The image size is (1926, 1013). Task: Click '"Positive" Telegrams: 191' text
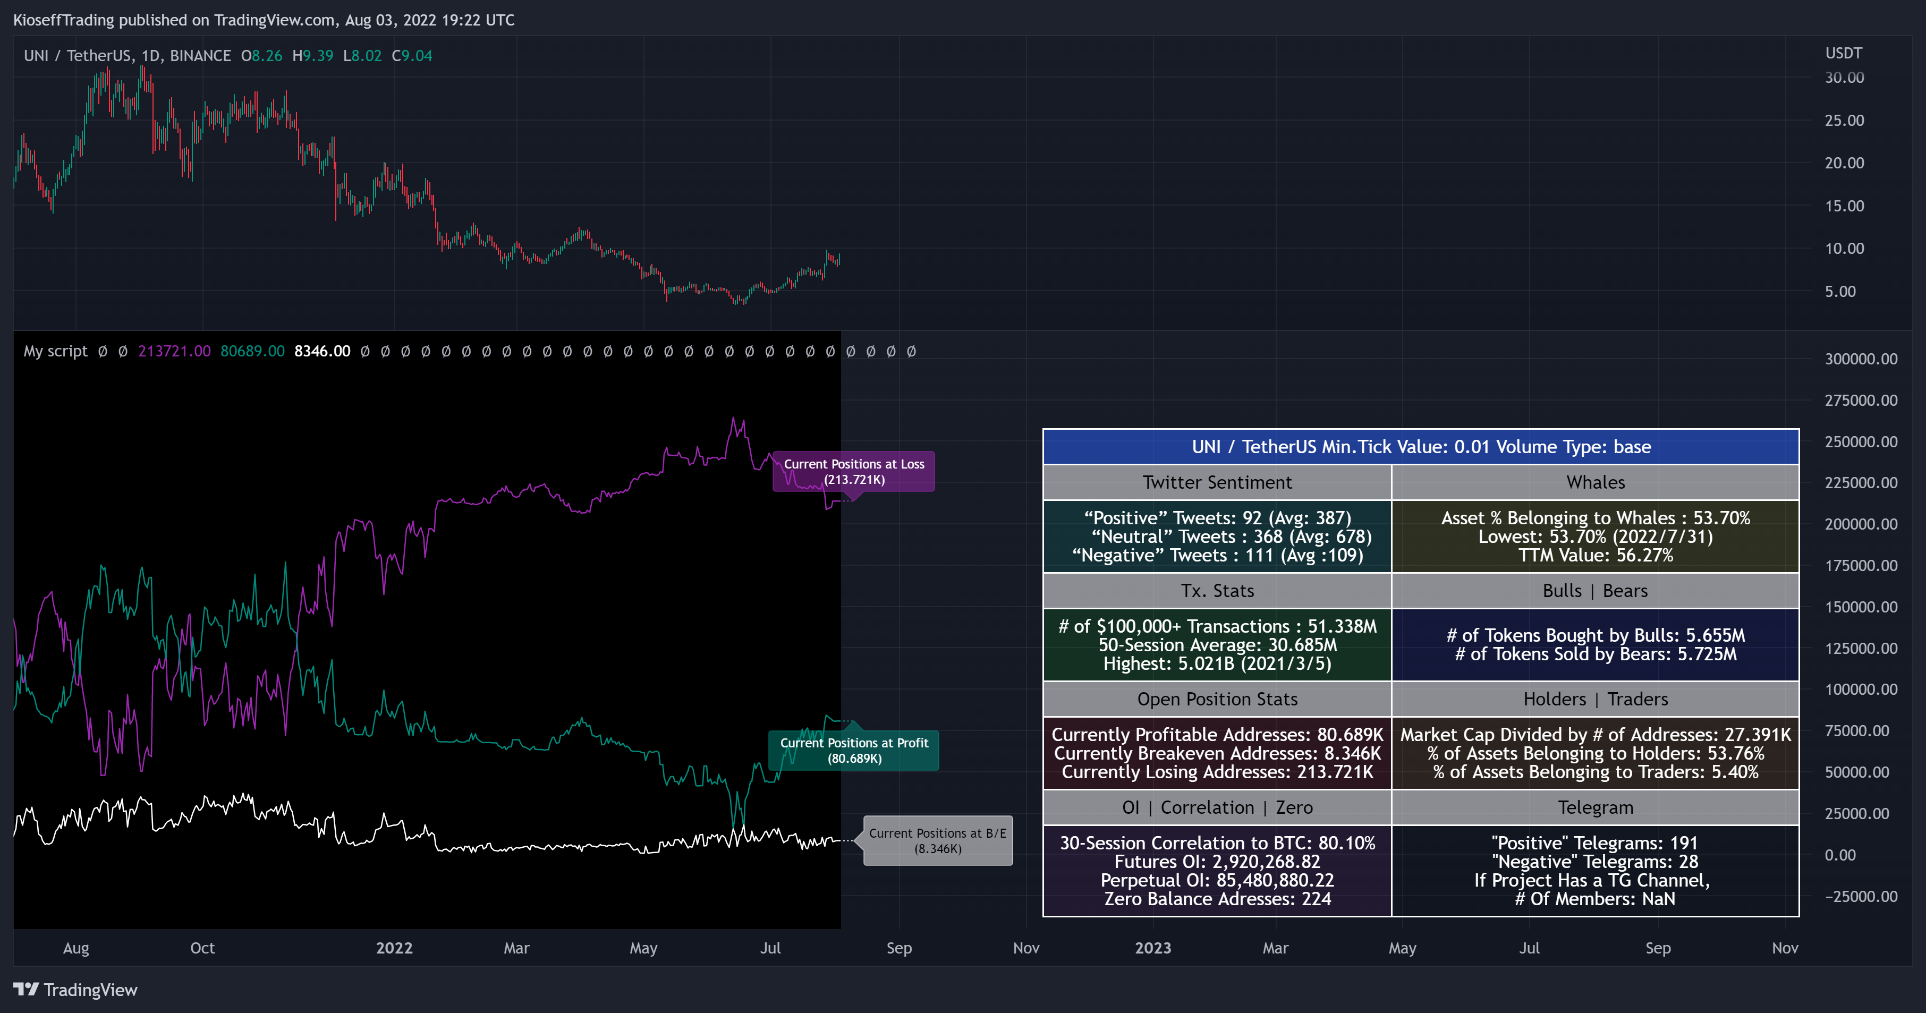(1596, 844)
